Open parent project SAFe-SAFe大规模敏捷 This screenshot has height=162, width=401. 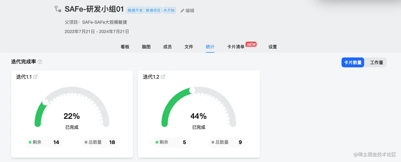(104, 22)
